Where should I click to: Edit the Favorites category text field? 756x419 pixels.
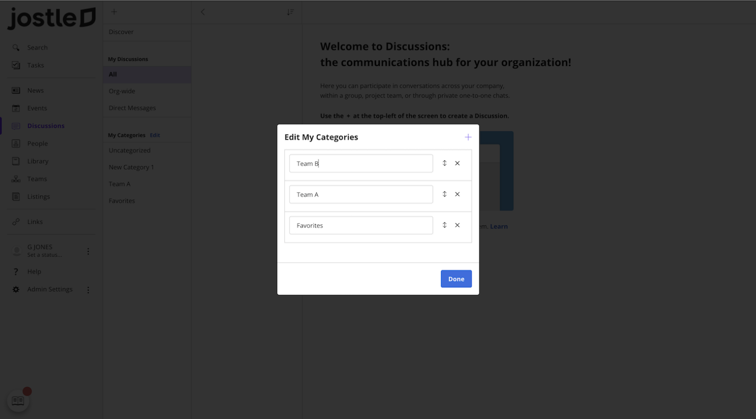coord(361,225)
